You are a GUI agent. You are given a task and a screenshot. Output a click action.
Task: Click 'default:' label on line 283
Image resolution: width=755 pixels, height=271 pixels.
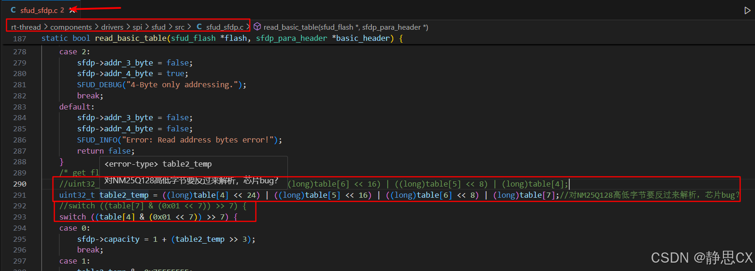77,107
